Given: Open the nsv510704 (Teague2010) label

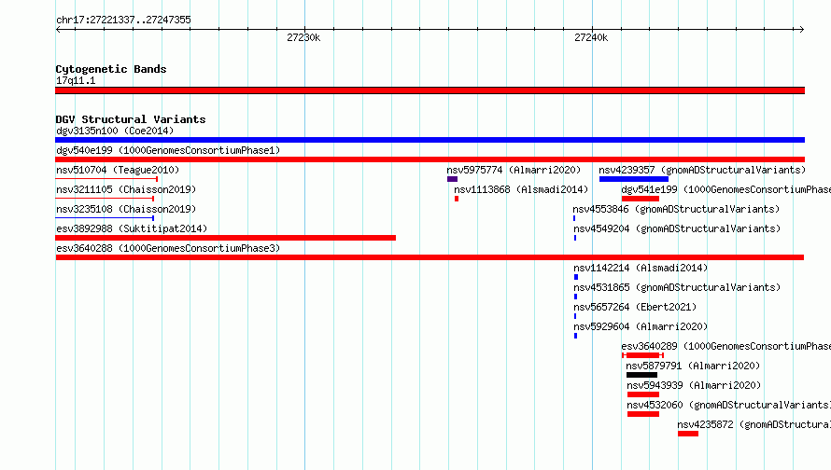Looking at the screenshot, I should point(118,170).
